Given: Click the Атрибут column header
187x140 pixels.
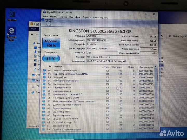Looking at the screenshot, I should (58, 67).
